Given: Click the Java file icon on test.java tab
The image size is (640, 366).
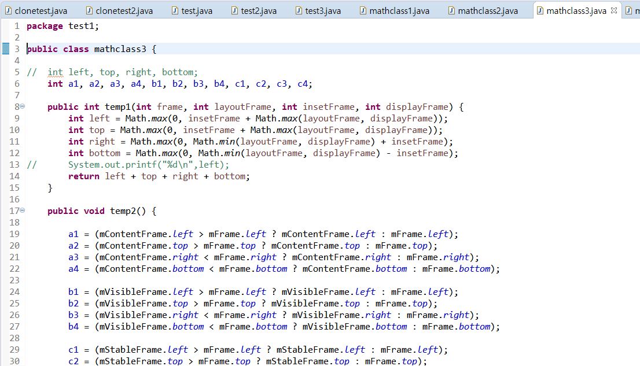Looking at the screenshot, I should 175,10.
